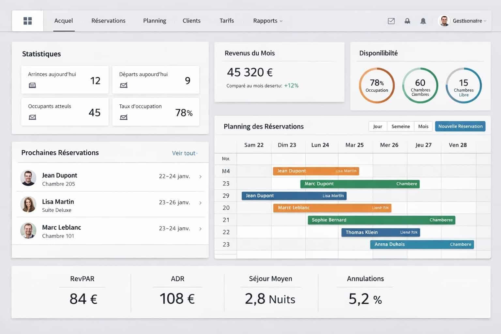501x334 pixels.
Task: Expand Jean Dupont's reservation details chevron
Action: [x=200, y=176]
